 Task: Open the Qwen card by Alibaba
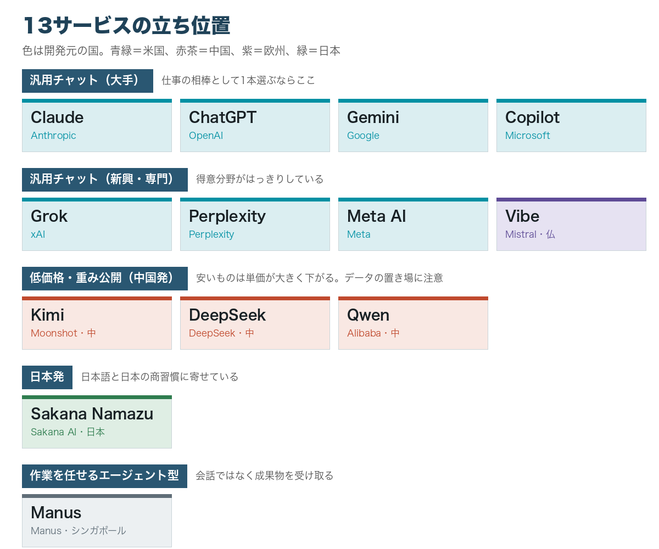tap(413, 323)
